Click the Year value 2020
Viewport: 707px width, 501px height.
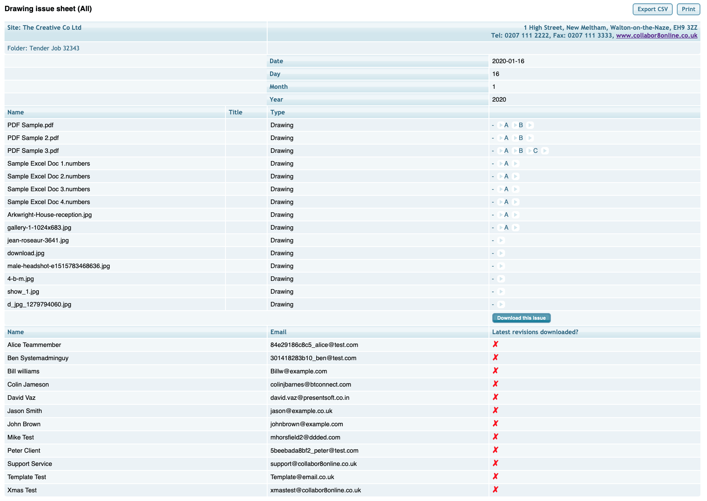coord(499,100)
